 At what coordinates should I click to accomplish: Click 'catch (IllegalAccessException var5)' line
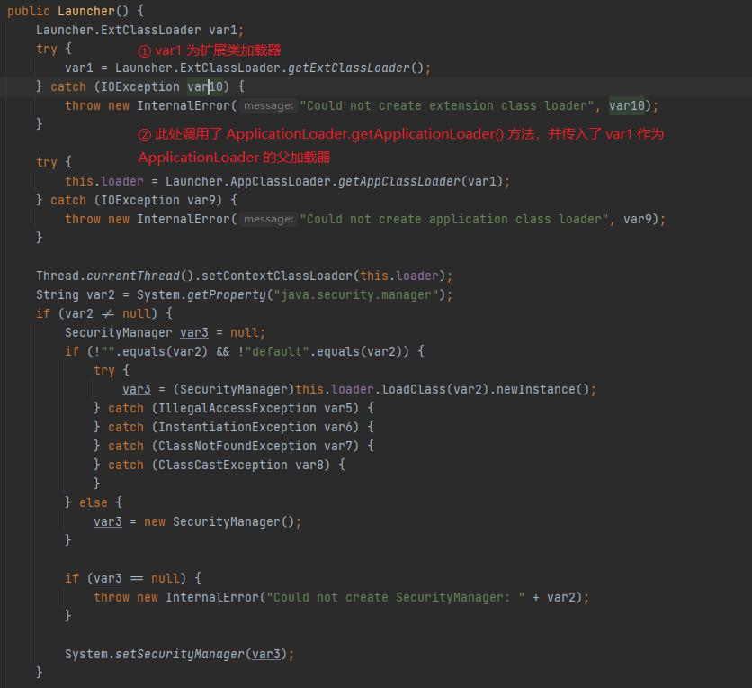point(234,408)
